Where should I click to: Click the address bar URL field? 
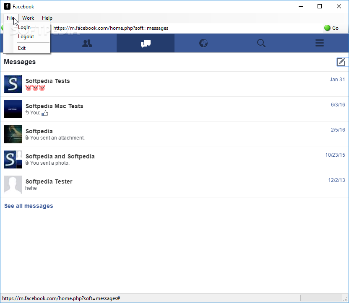187,28
